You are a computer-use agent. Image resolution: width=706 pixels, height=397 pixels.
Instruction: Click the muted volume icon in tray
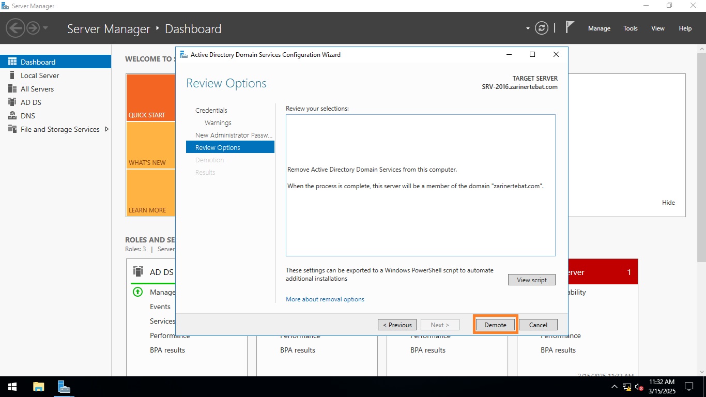coord(639,387)
